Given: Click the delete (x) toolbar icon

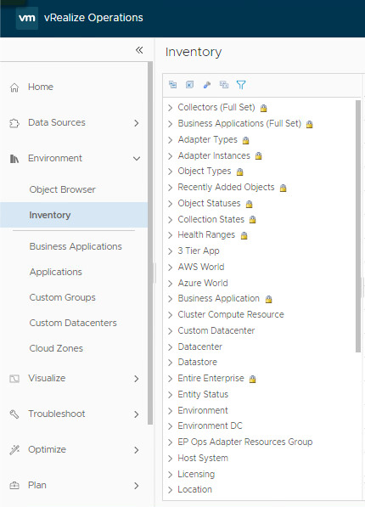Looking at the screenshot, I should pyautogui.click(x=189, y=85).
